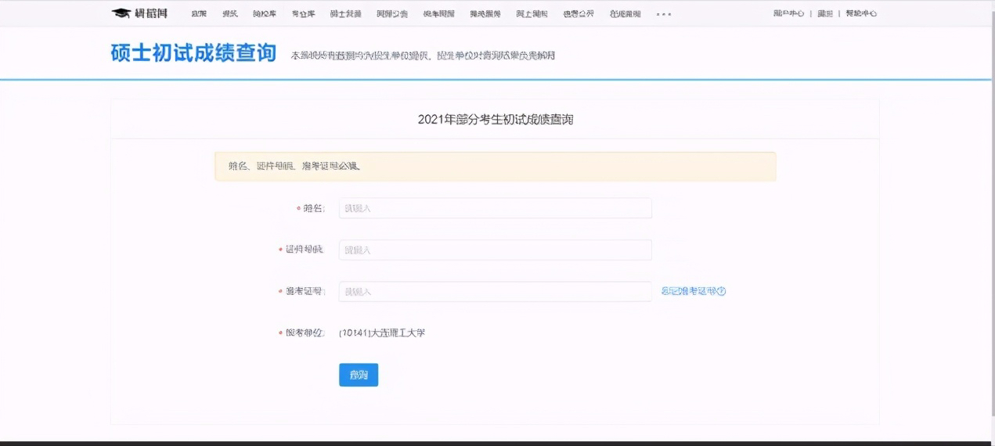Screen dimensions: 995x446
Task: Open the 资讯 nav item
Action: pyautogui.click(x=230, y=14)
